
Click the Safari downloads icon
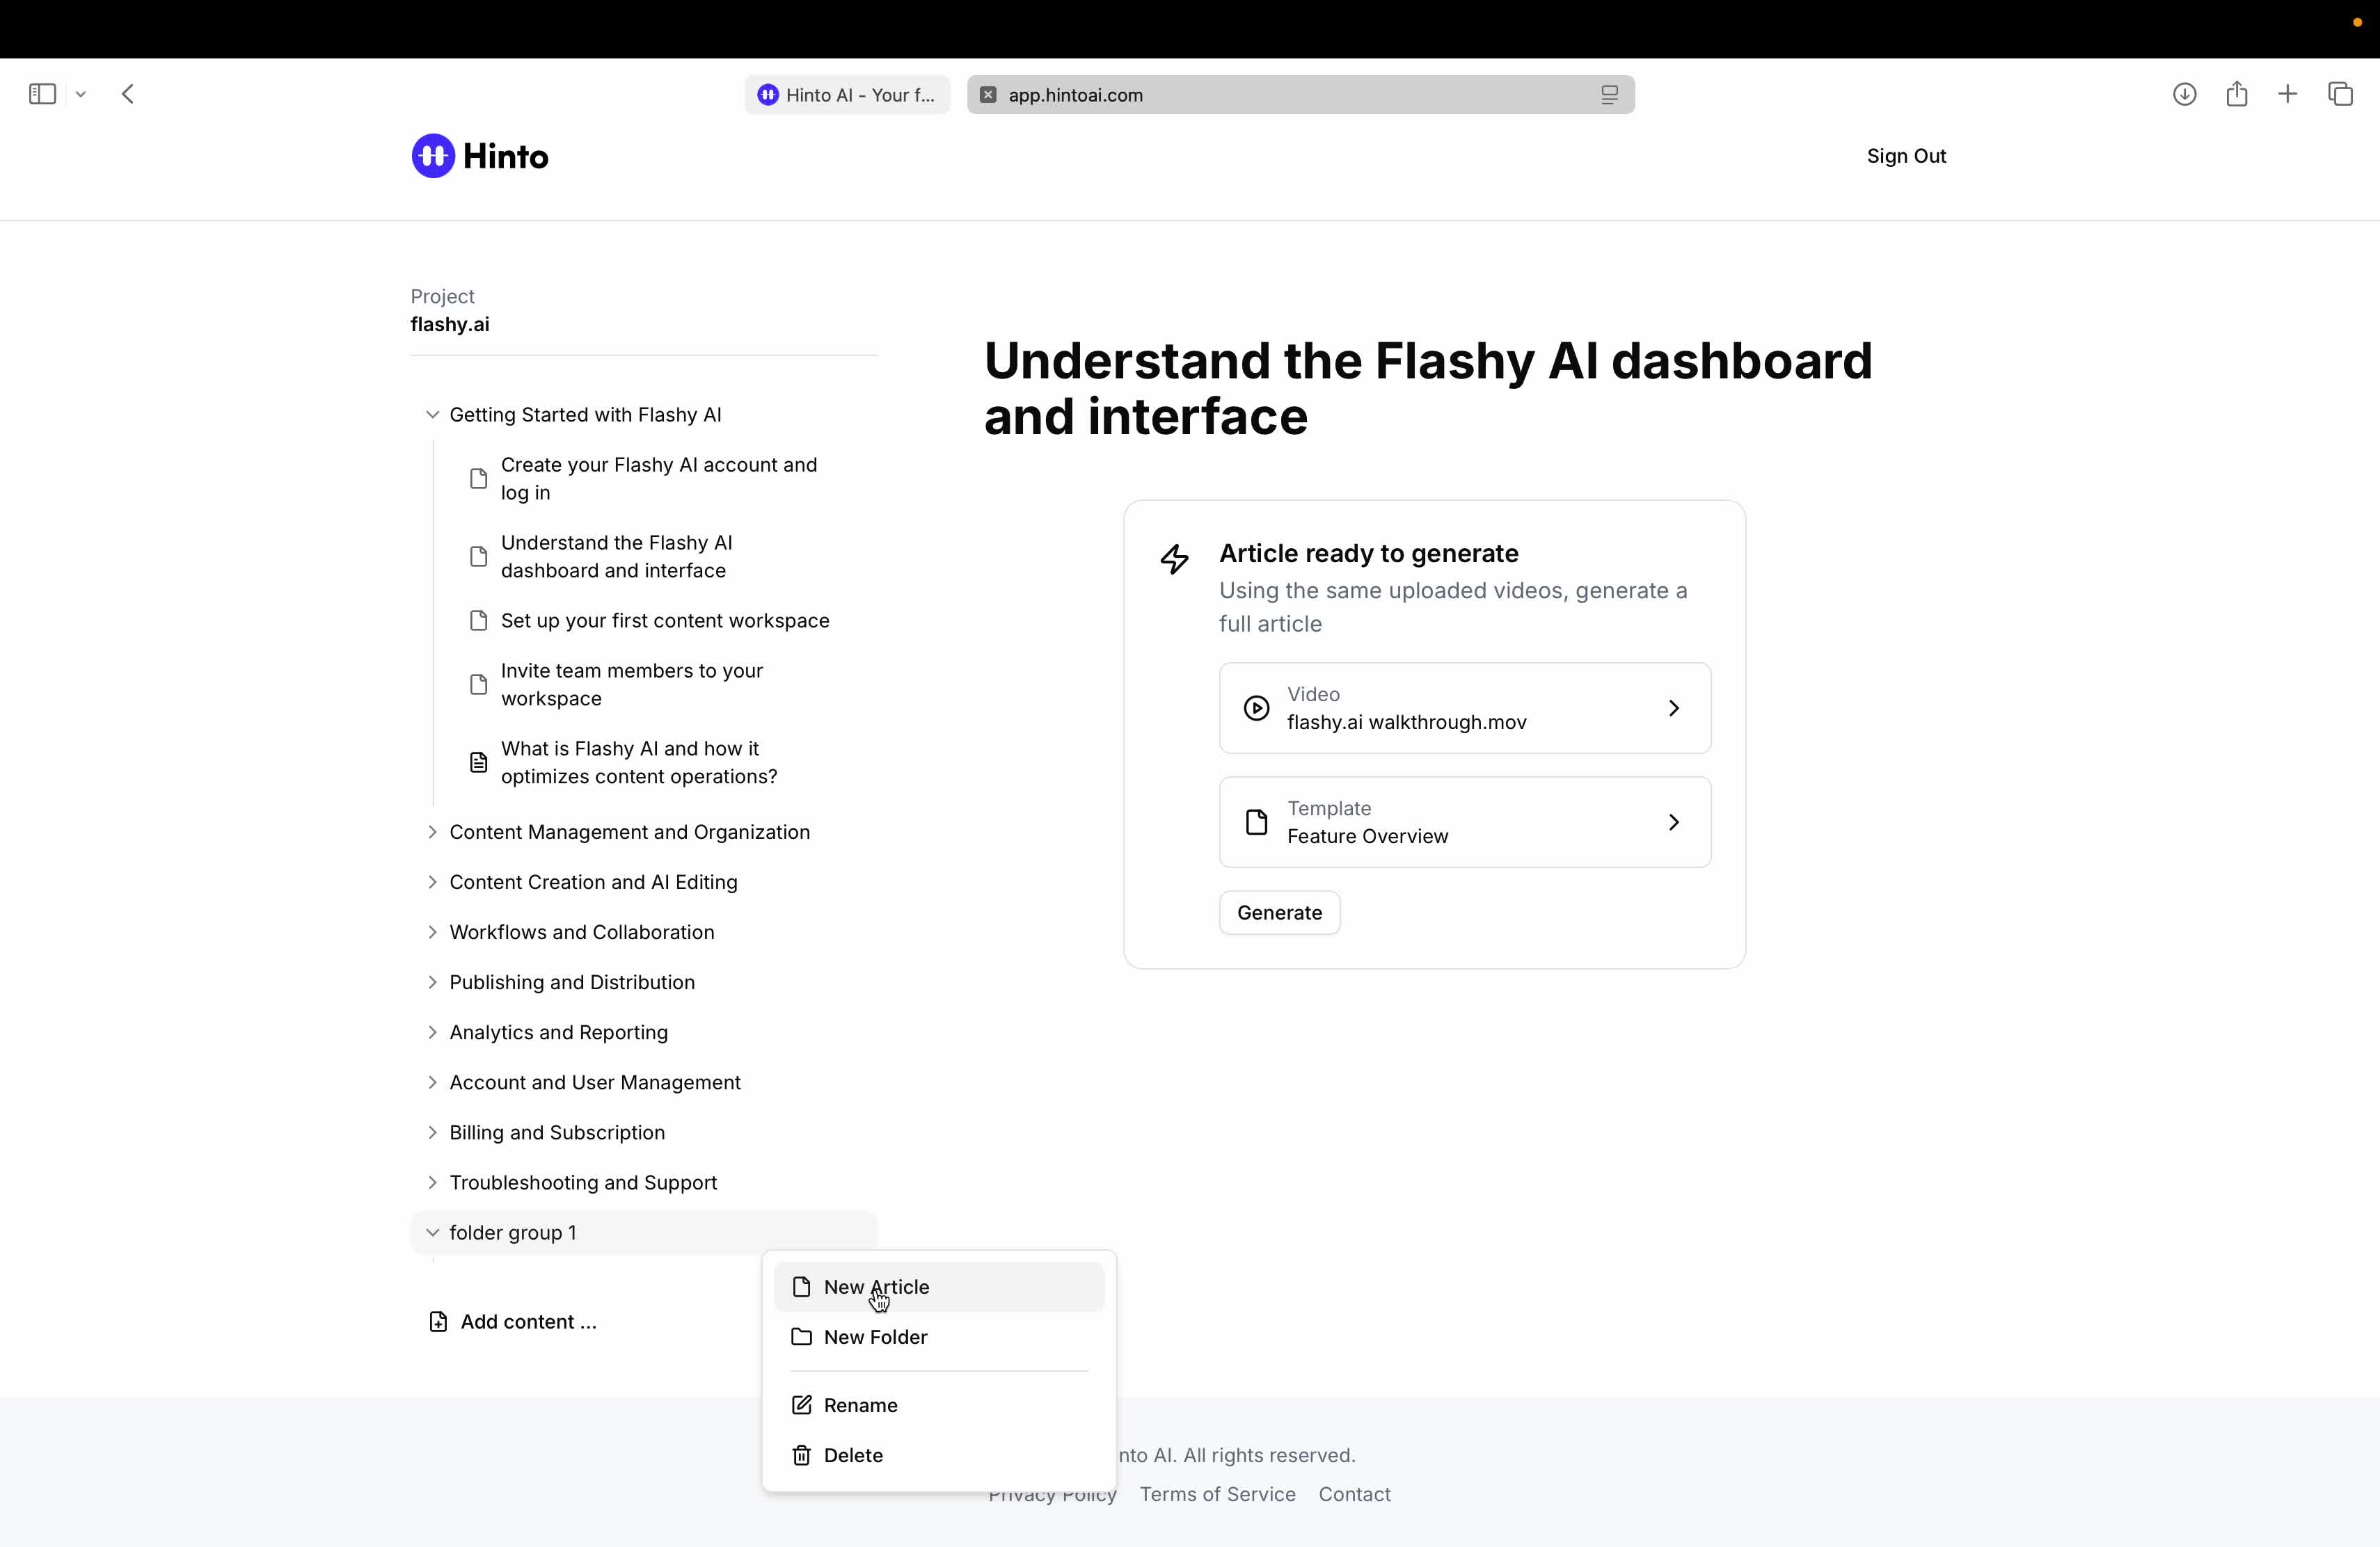point(2184,94)
